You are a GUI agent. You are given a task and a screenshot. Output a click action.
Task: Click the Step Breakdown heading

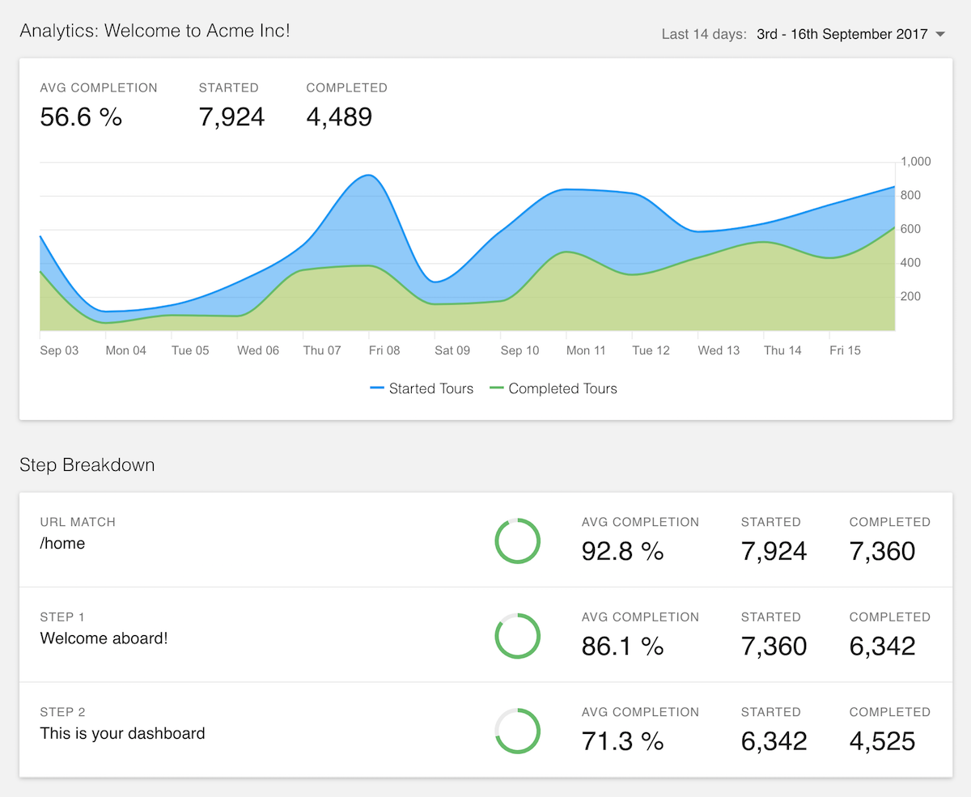pyautogui.click(x=87, y=465)
